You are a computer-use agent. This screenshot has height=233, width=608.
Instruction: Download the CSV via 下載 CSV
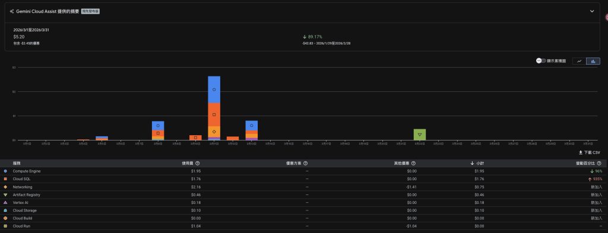(x=590, y=152)
